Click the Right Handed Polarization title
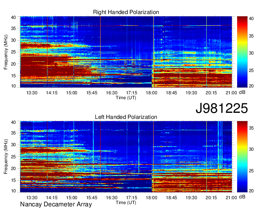 point(126,12)
